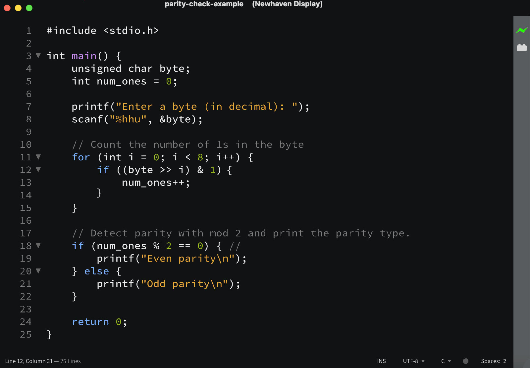Start Live Preview with the lightning bolt icon

[x=521, y=30]
